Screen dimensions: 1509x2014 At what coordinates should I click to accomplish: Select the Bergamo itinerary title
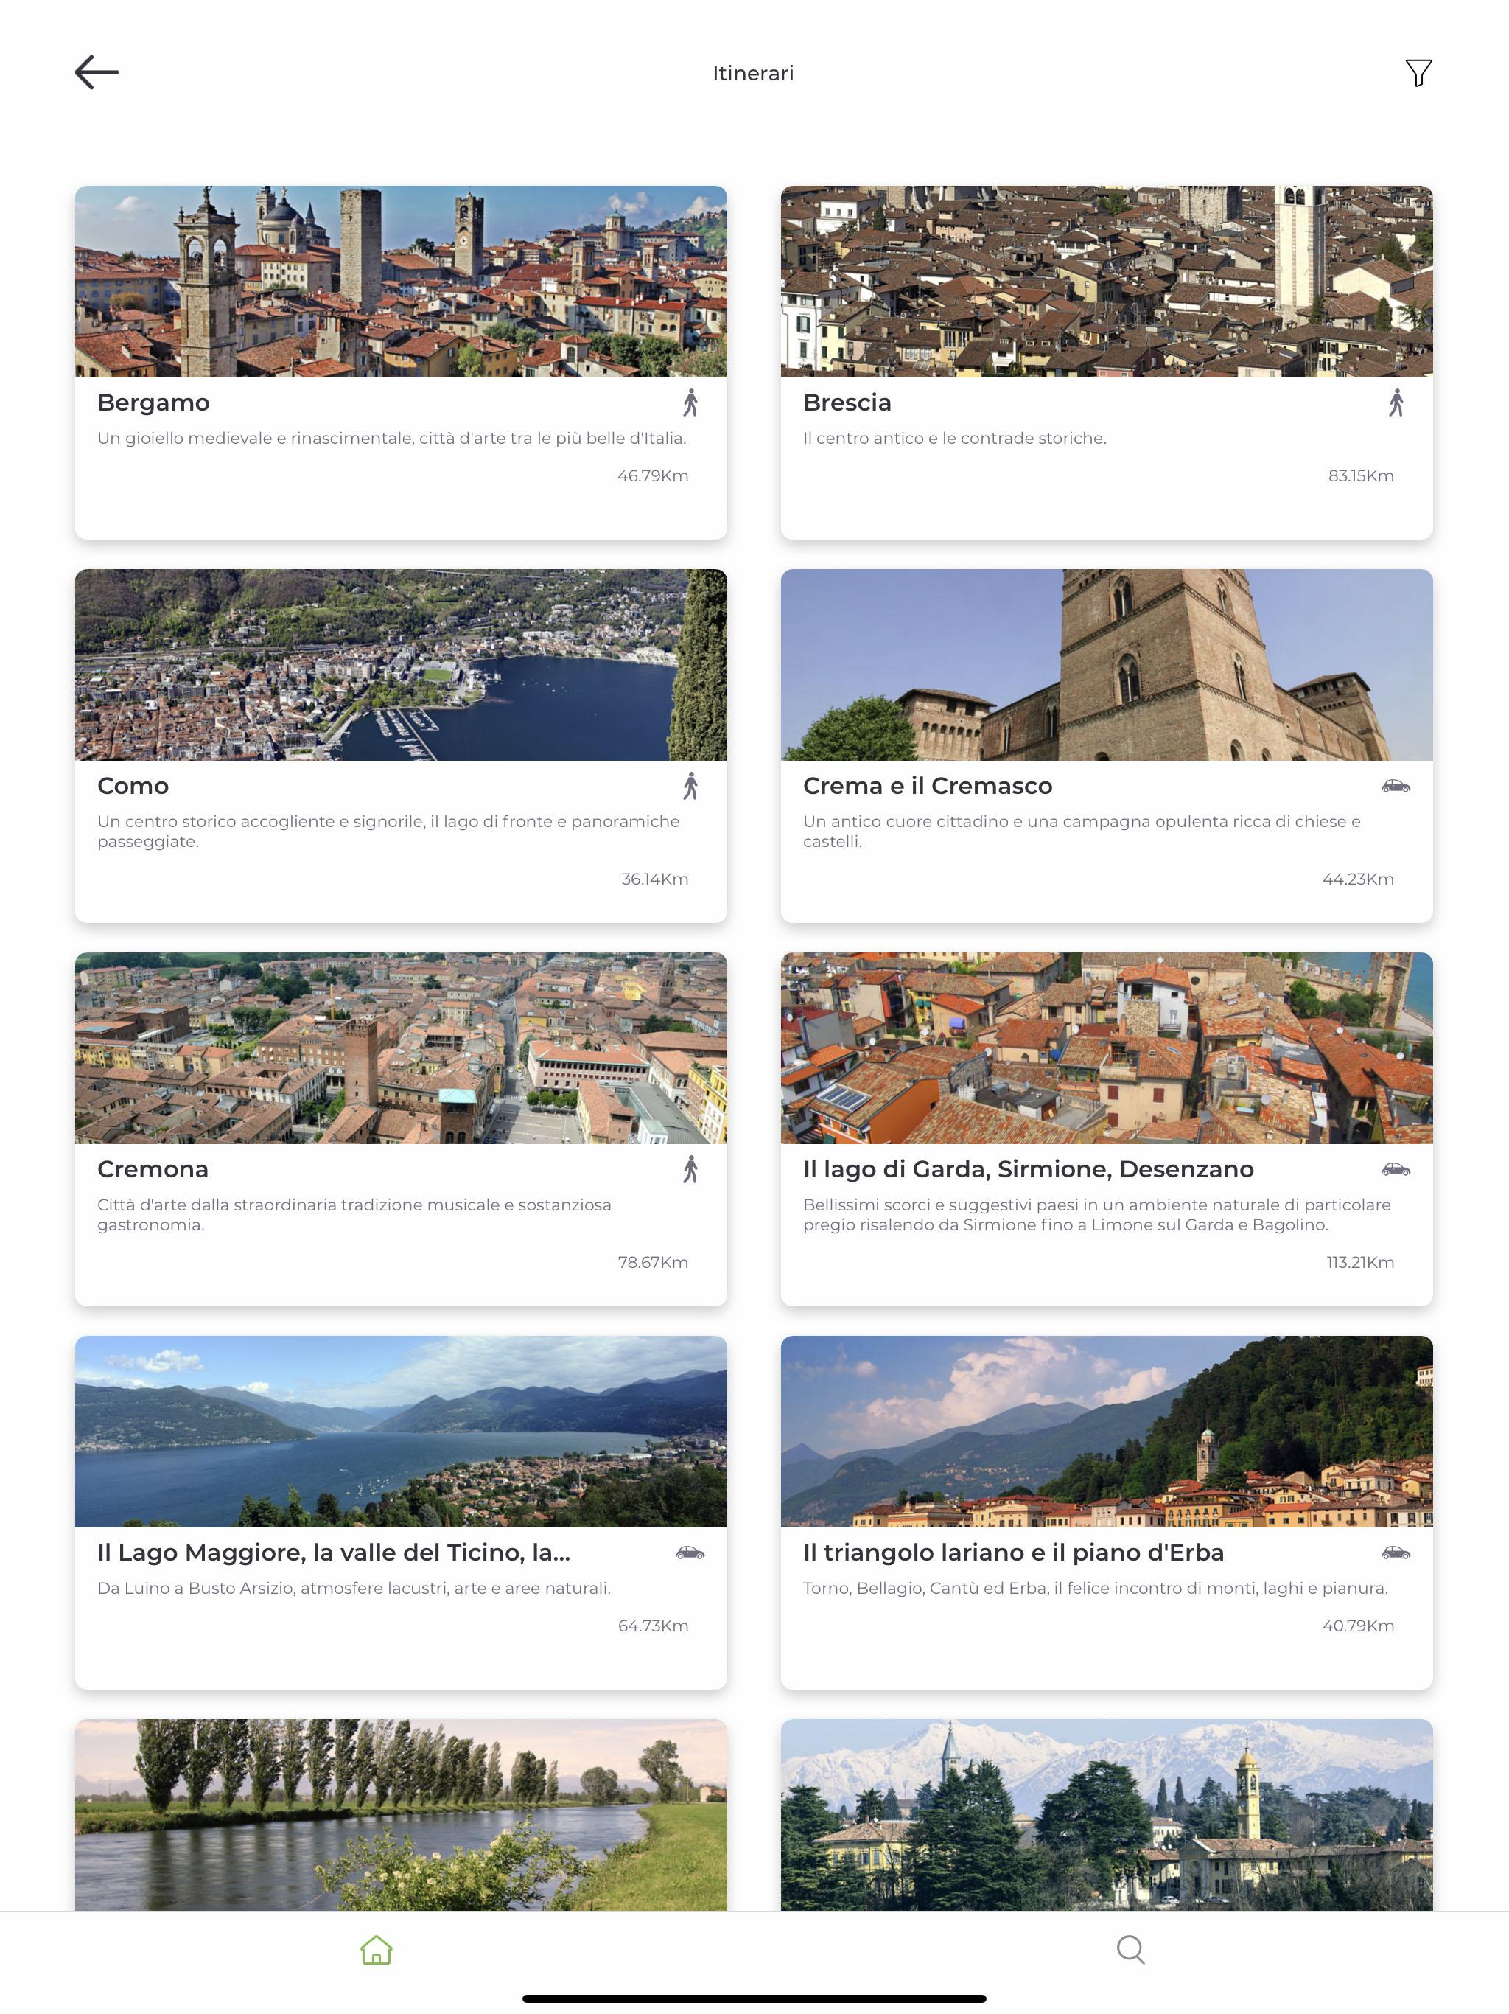(x=153, y=403)
